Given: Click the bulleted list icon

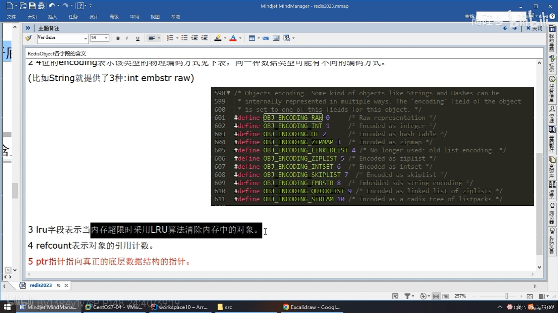Looking at the screenshot, I should [184, 38].
